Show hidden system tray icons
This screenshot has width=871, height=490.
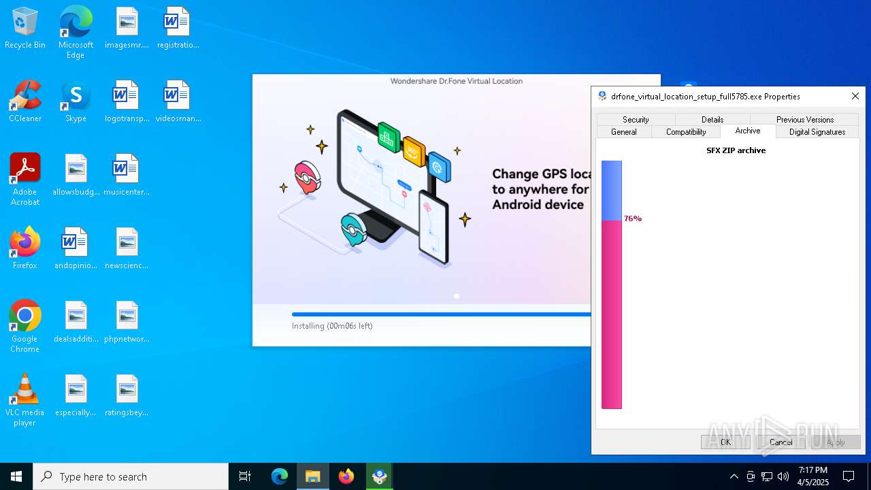(734, 476)
